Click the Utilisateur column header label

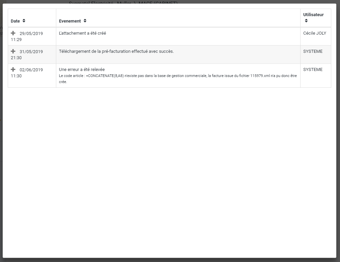[313, 15]
